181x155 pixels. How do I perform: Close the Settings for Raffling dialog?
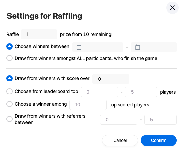click(x=173, y=8)
